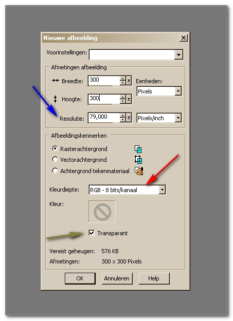Click the vector background layer icon
The height and width of the screenshot is (321, 233).
(x=138, y=160)
